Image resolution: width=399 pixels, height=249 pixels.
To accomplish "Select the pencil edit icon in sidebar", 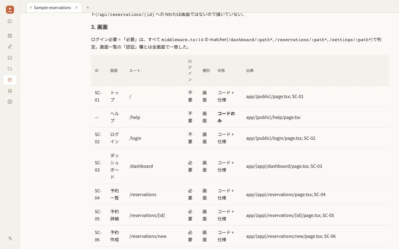I will pos(10,47).
